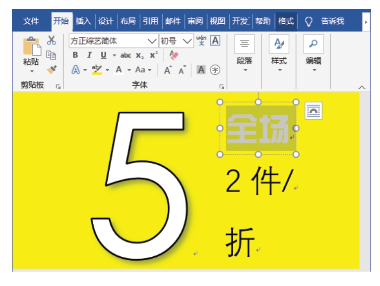
Task: Click the 告诉我 Tell Me box
Action: (332, 21)
